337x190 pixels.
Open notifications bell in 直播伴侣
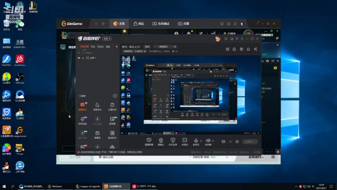(248, 49)
